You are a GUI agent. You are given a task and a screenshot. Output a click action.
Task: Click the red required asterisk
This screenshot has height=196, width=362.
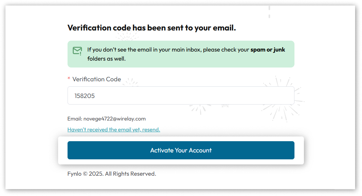point(69,79)
